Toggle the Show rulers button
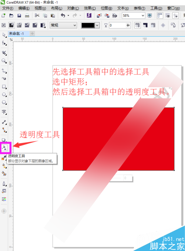185x251 pixels. tap(160, 16)
